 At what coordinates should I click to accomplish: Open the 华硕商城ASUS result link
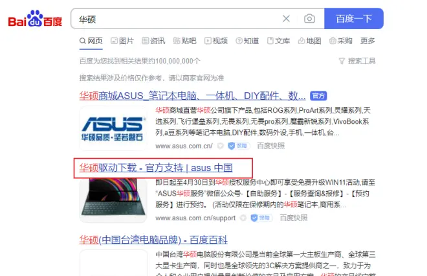point(193,96)
